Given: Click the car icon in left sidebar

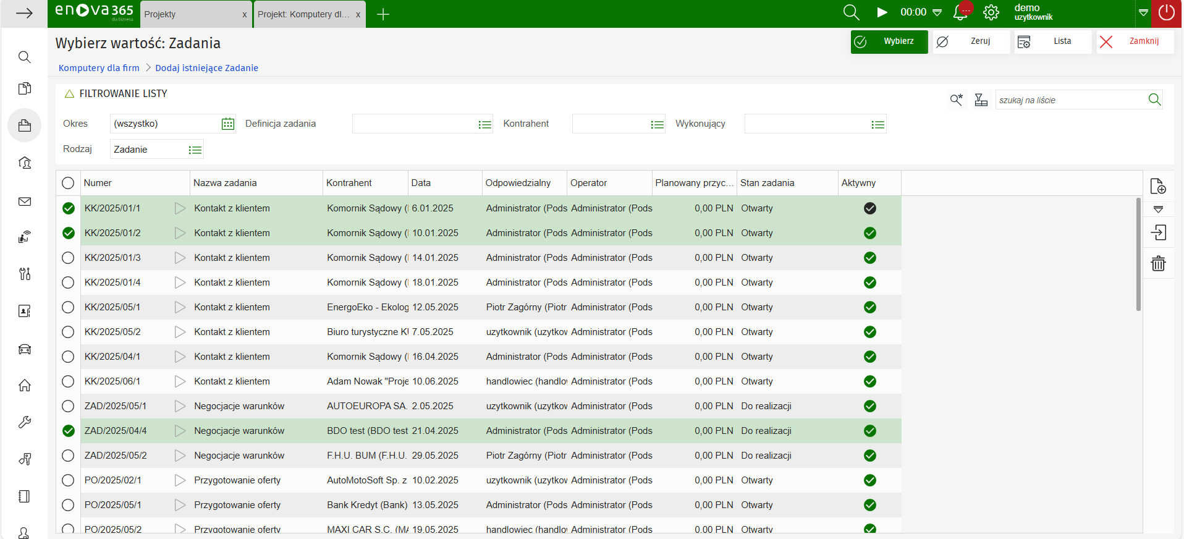Looking at the screenshot, I should (25, 349).
